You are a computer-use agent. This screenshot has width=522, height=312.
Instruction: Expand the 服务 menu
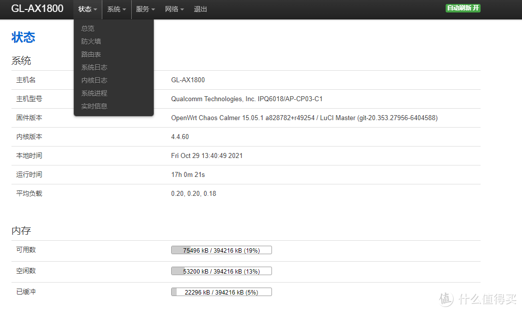tap(145, 9)
